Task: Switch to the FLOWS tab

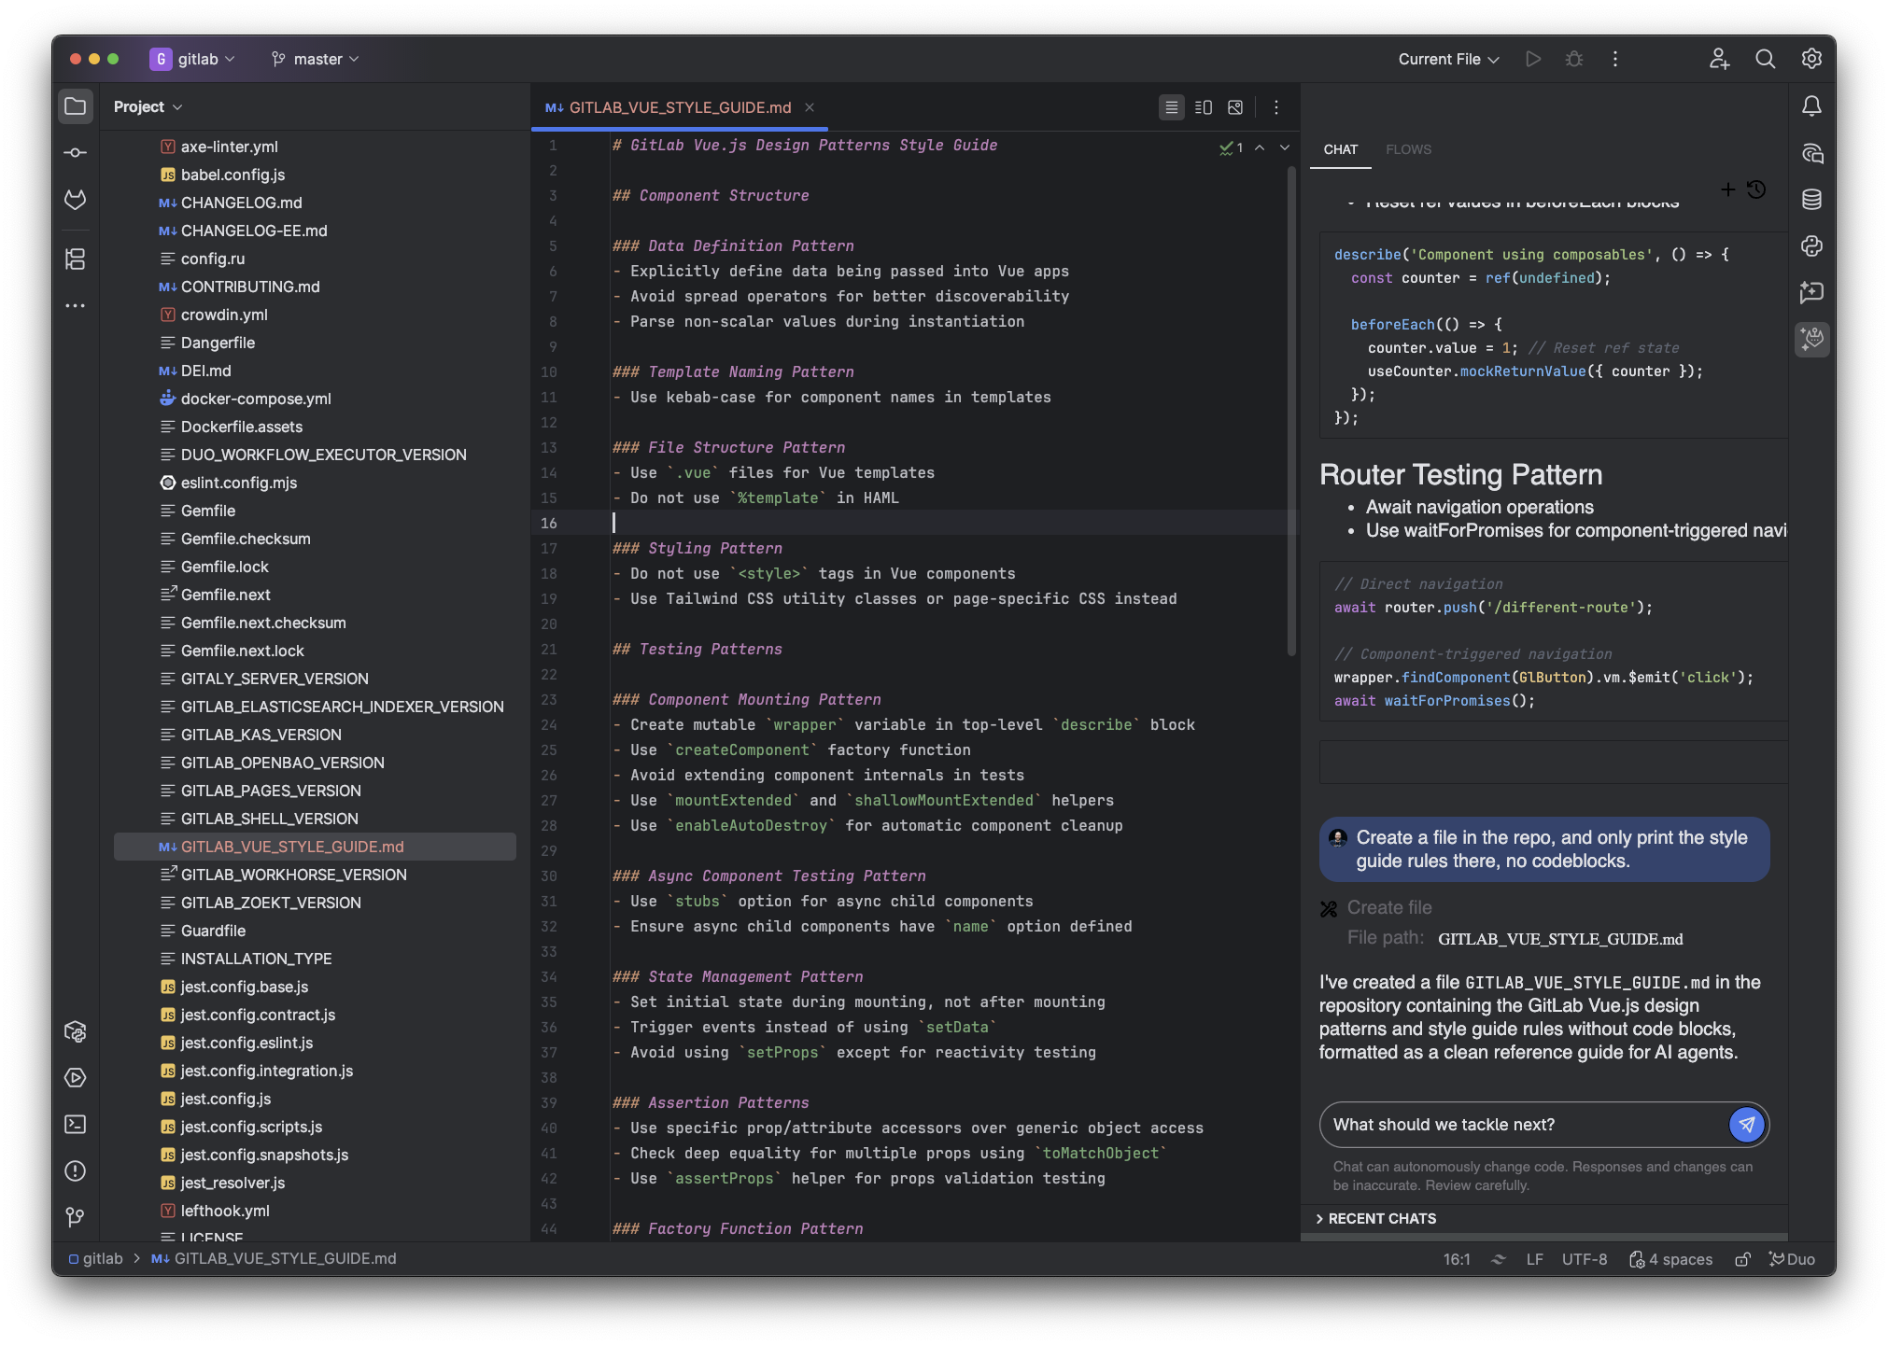Action: click(x=1408, y=149)
